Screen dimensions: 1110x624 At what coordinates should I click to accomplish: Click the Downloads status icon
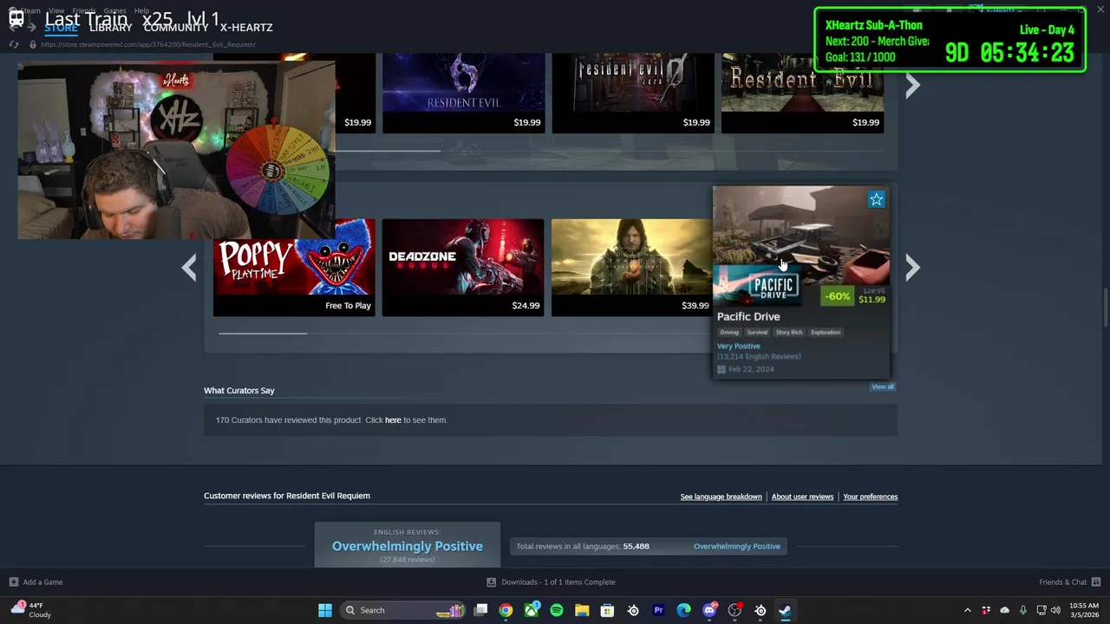(491, 582)
